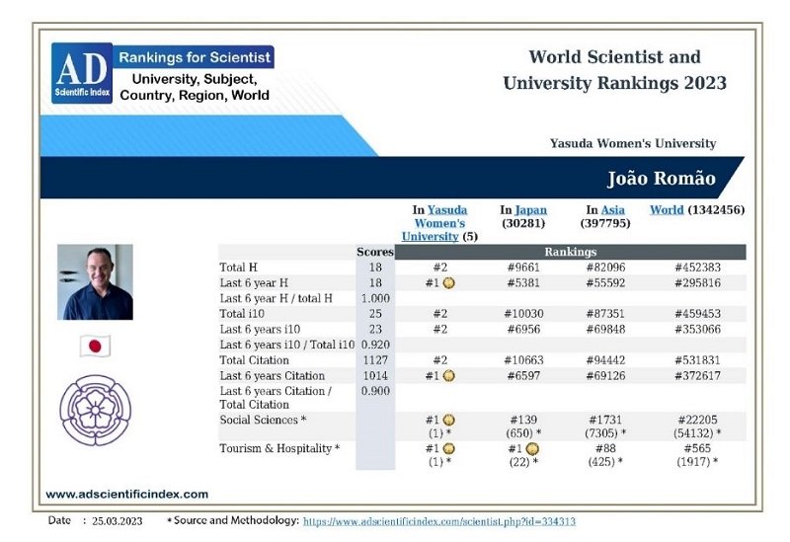790x542 pixels.
Task: Click the Last 6 years i10 score 23
Action: (x=375, y=330)
